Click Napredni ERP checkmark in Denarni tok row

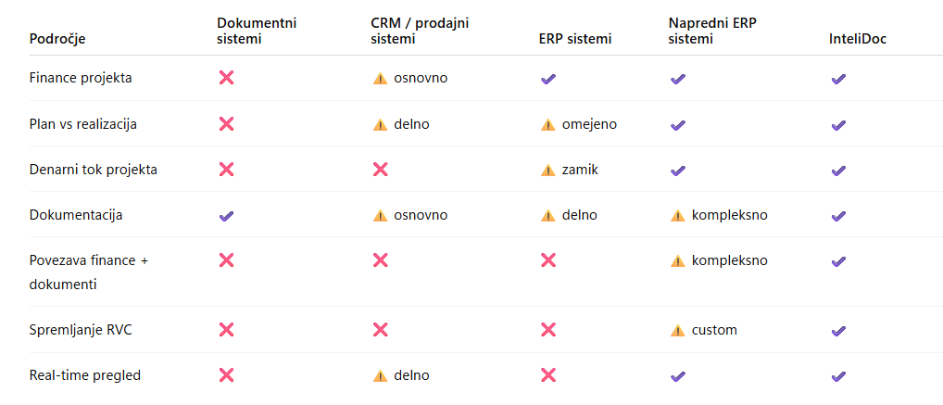click(x=677, y=171)
